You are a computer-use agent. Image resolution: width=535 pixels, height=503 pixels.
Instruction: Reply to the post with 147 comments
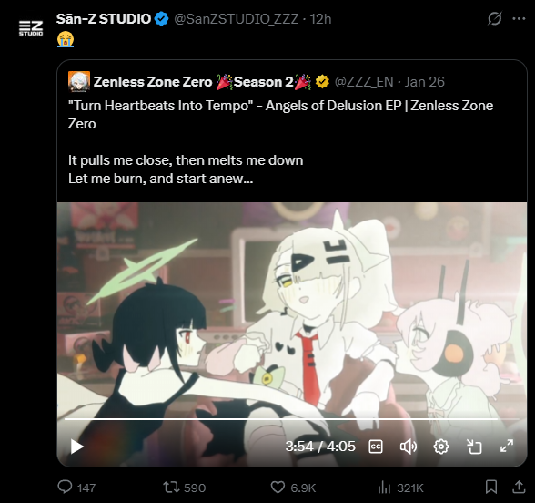[76, 488]
